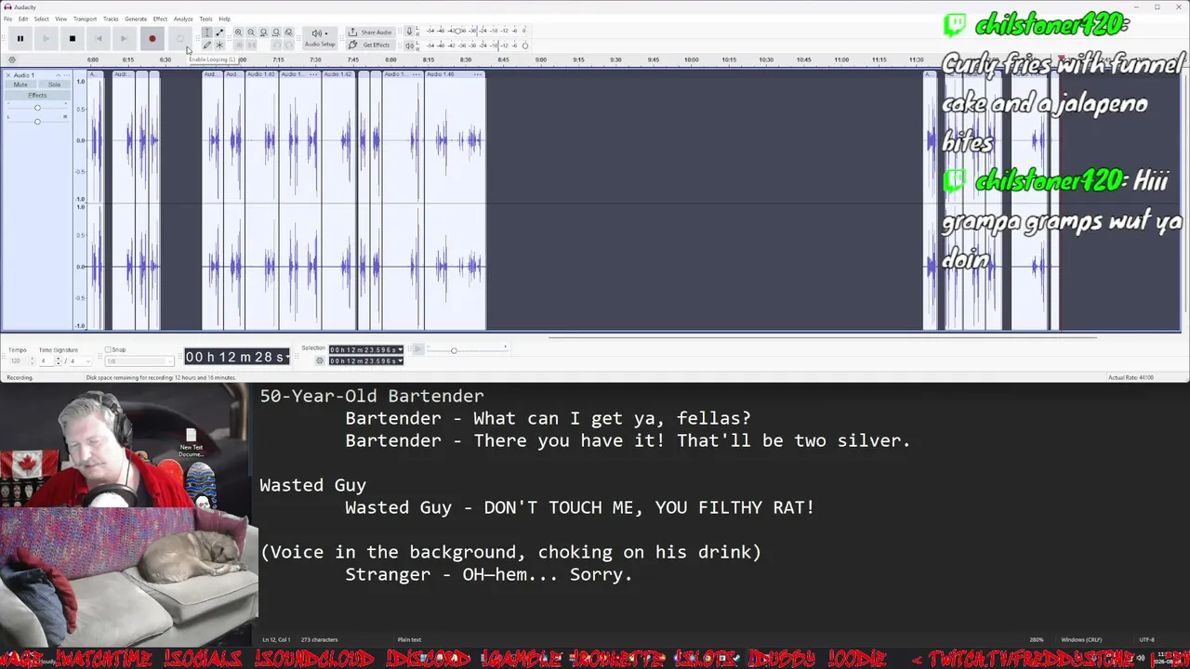This screenshot has width=1190, height=669.
Task: Open the Help menu
Action: coord(225,19)
